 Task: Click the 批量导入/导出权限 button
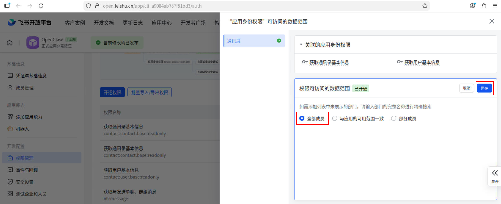(150, 92)
